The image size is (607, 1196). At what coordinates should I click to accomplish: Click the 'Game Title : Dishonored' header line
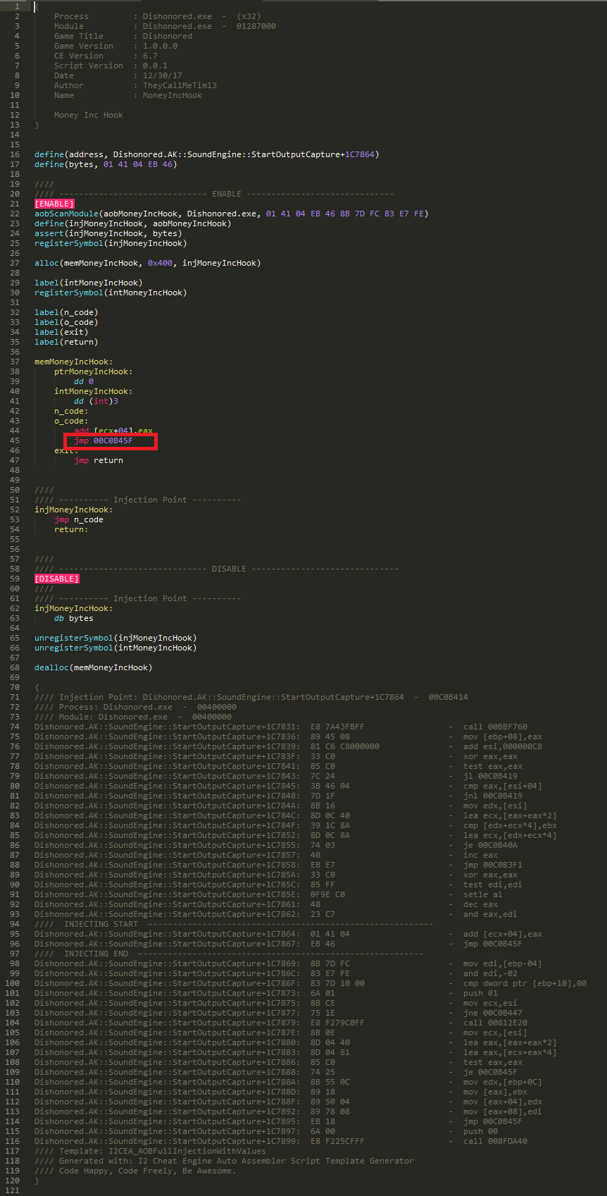coord(123,36)
